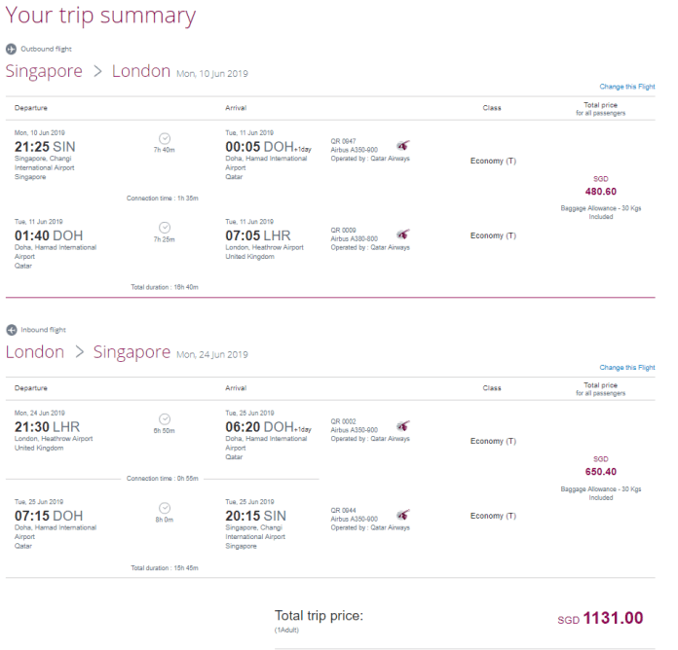Click Qatar Airways logo beside QR 0944

[x=403, y=515]
